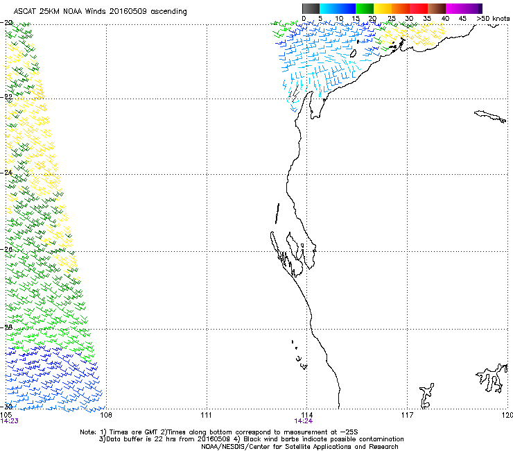Click the title 'ASCAT 25KM NOAA Winds 20160509 ascending'

(x=100, y=12)
